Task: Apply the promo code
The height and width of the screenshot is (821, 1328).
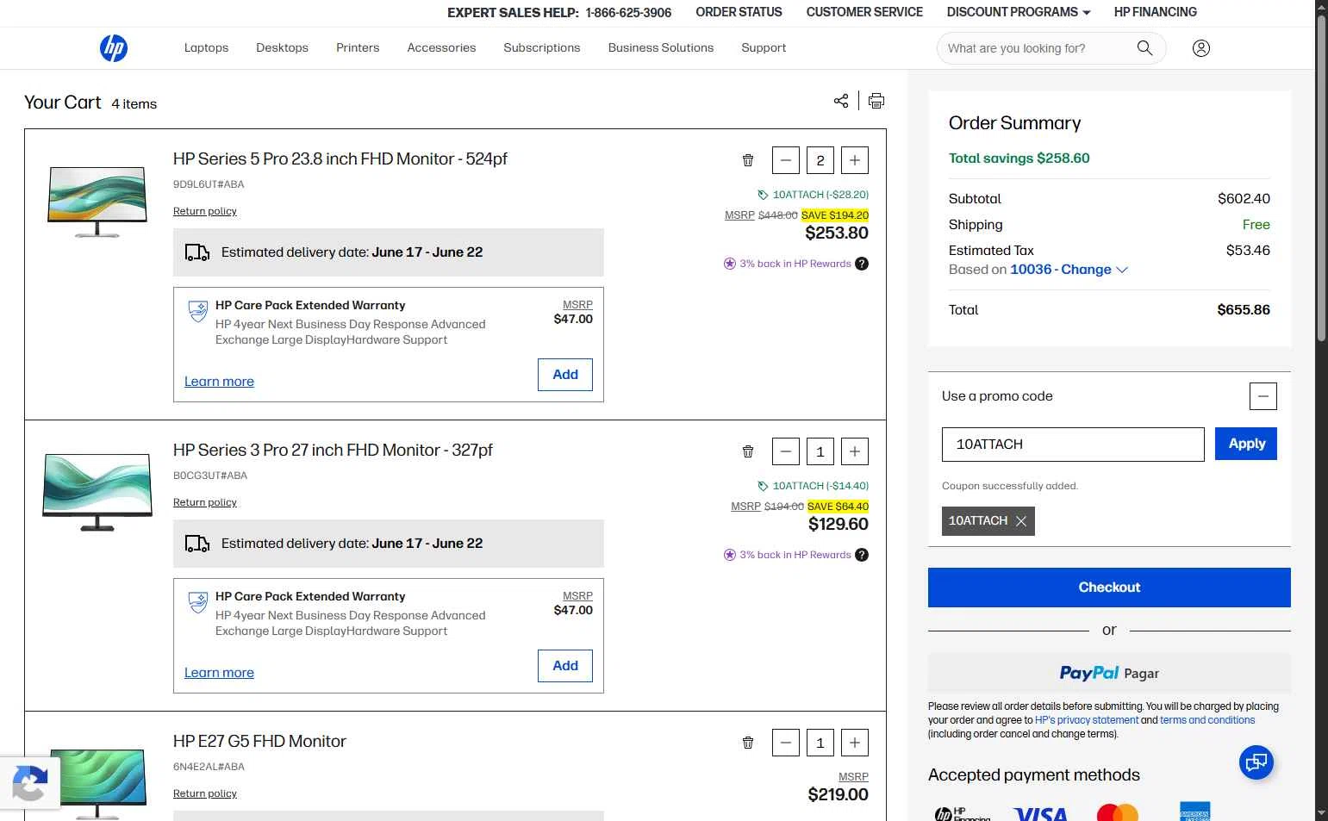Action: point(1246,444)
